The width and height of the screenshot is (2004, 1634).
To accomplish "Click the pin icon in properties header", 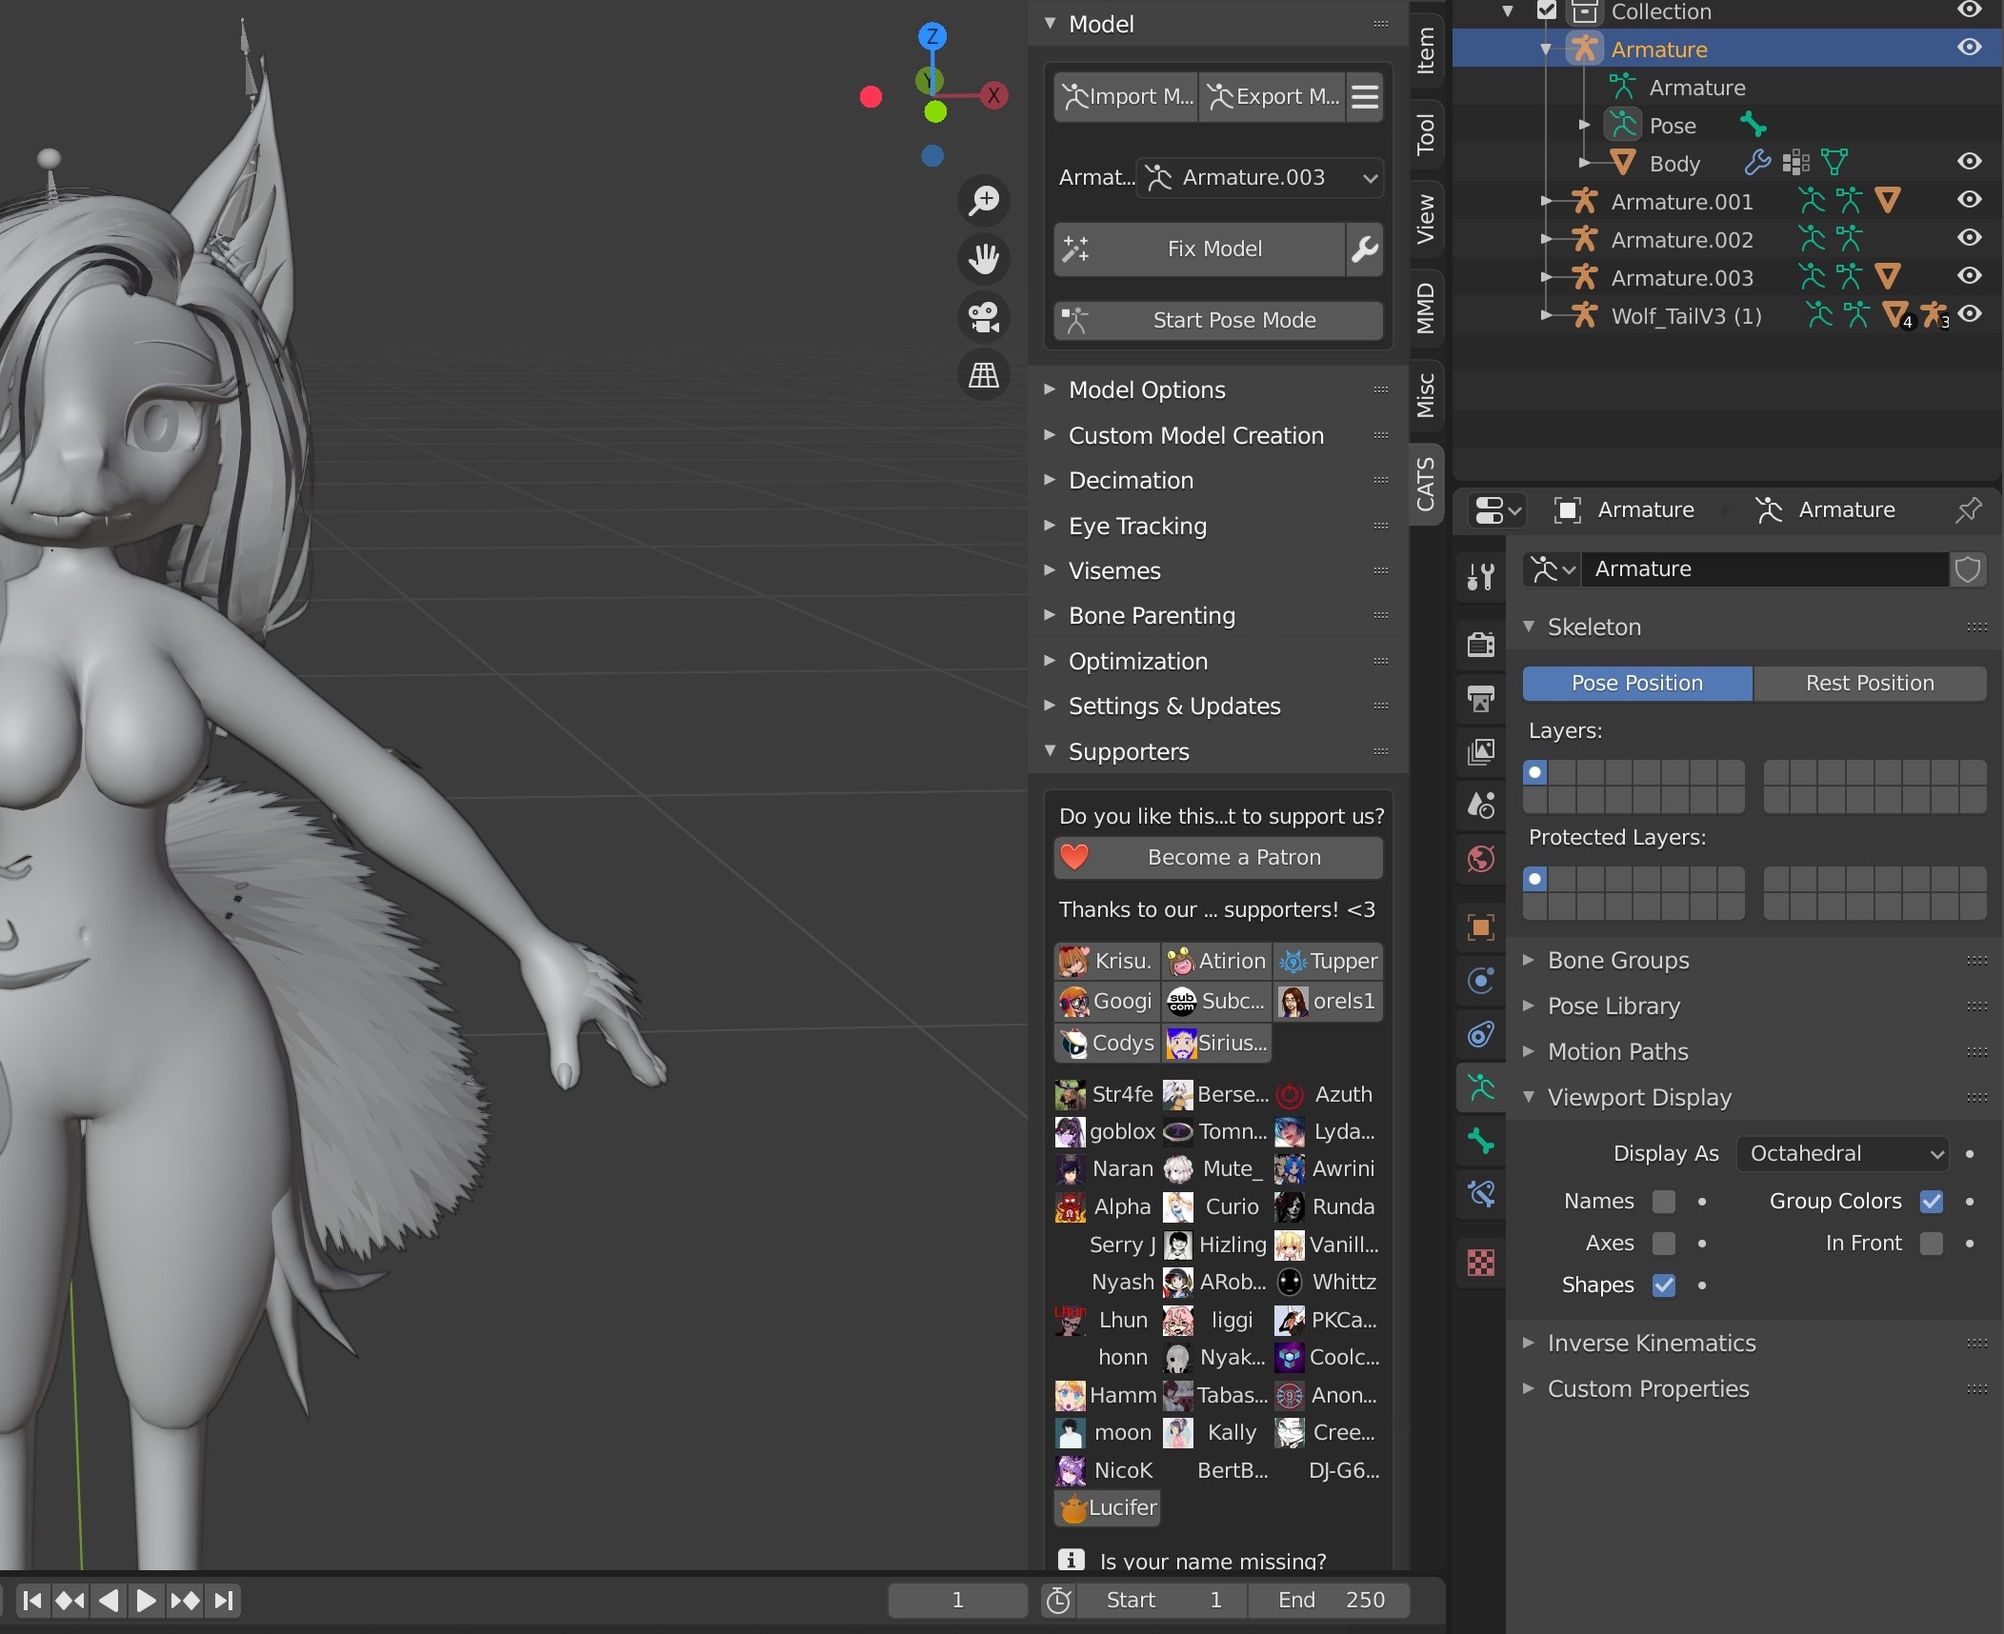I will [x=1968, y=510].
